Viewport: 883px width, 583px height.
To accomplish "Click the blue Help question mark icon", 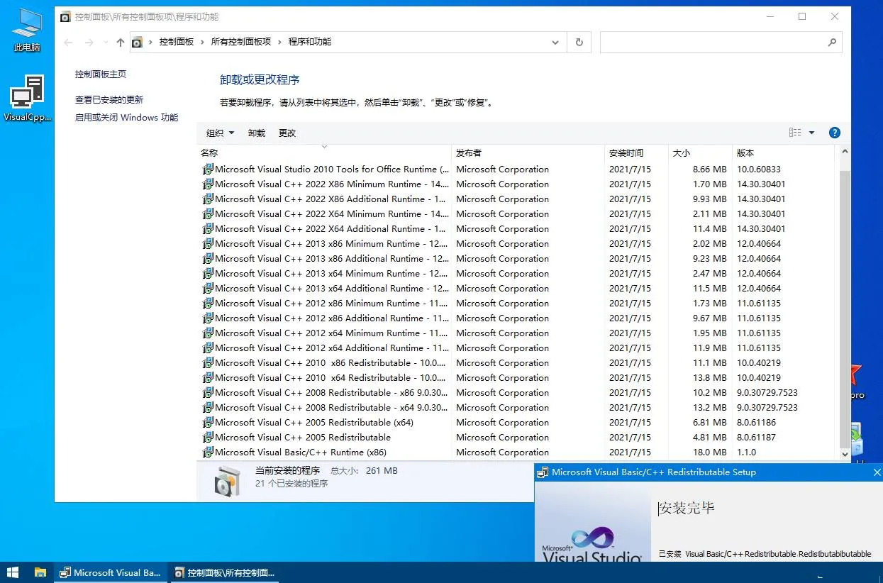I will point(835,132).
